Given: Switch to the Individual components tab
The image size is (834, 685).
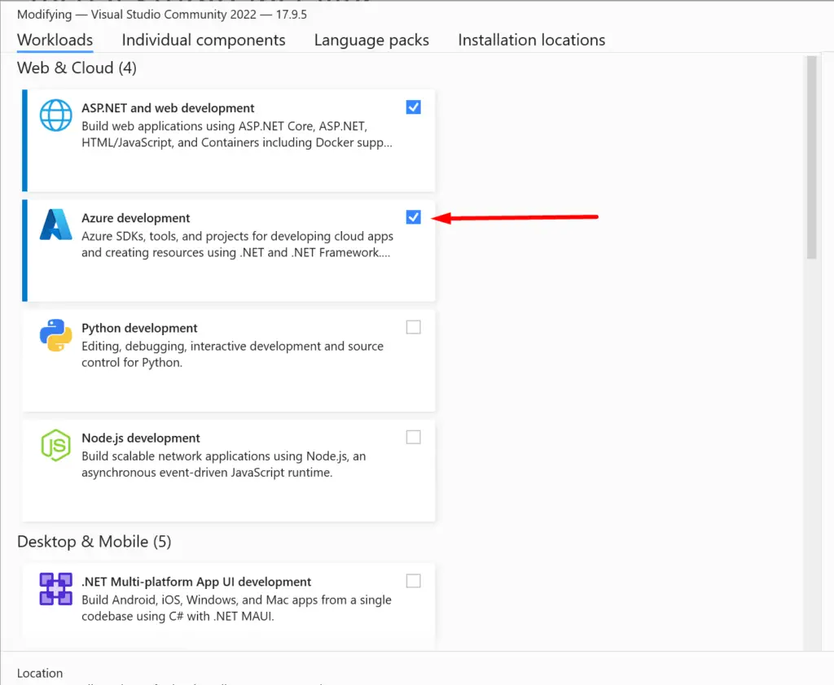Looking at the screenshot, I should coord(203,40).
